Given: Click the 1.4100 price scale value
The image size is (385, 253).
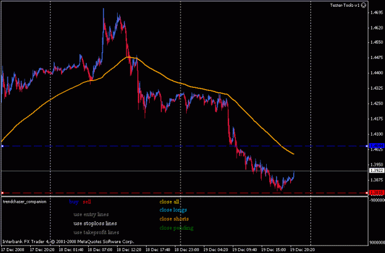Looking at the screenshot, I should point(376,134).
